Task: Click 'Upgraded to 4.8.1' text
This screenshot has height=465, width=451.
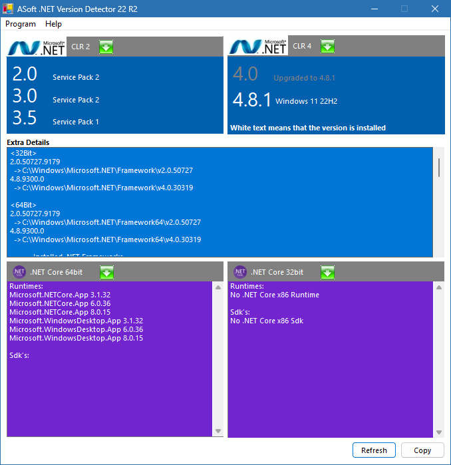Action: (304, 78)
